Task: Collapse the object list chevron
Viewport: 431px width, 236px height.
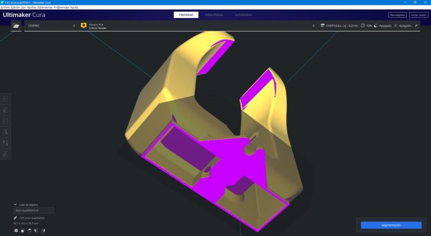Action: 15,205
